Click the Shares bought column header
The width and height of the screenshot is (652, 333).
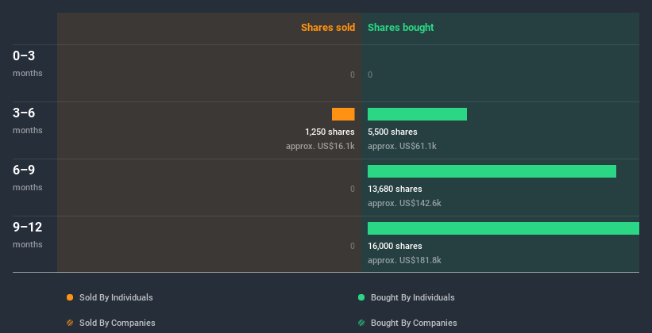click(401, 28)
